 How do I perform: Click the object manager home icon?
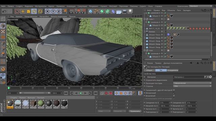[x=205, y=10]
